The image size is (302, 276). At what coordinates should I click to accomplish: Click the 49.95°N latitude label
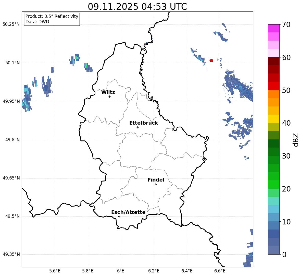[x=11, y=101]
